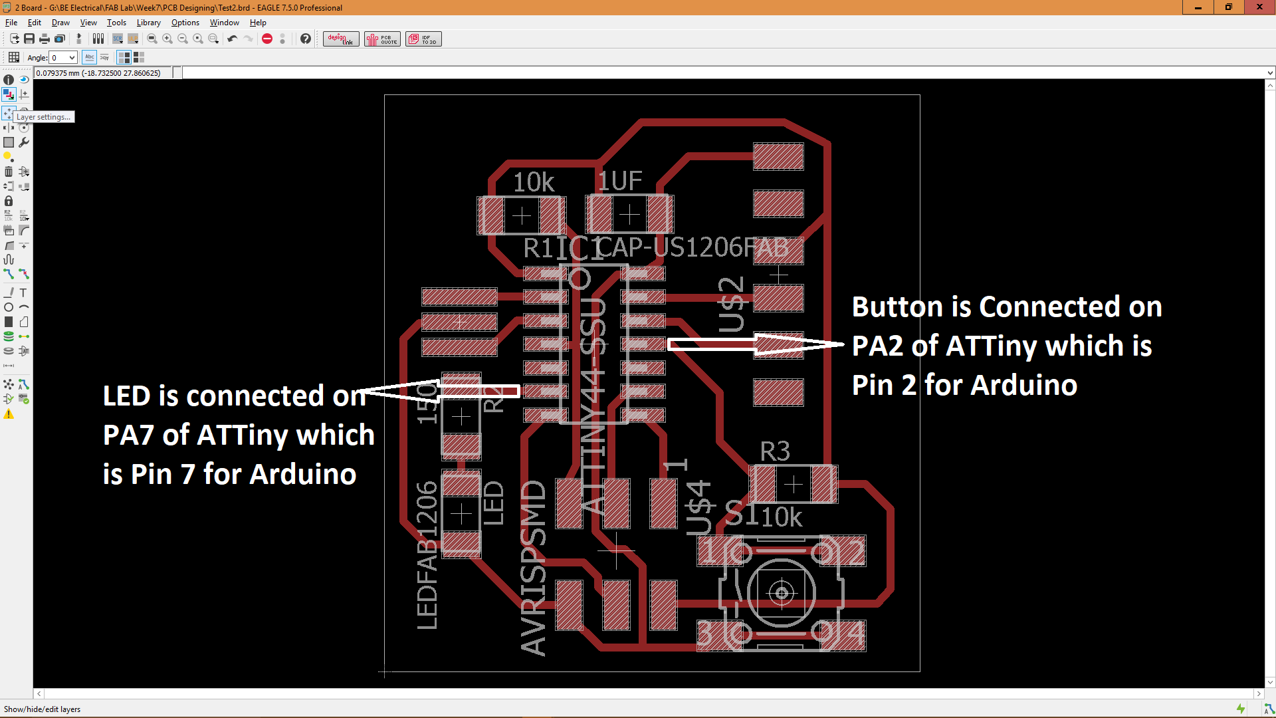Click the IDF to 3D button
Viewport: 1276px width, 718px height.
[423, 39]
